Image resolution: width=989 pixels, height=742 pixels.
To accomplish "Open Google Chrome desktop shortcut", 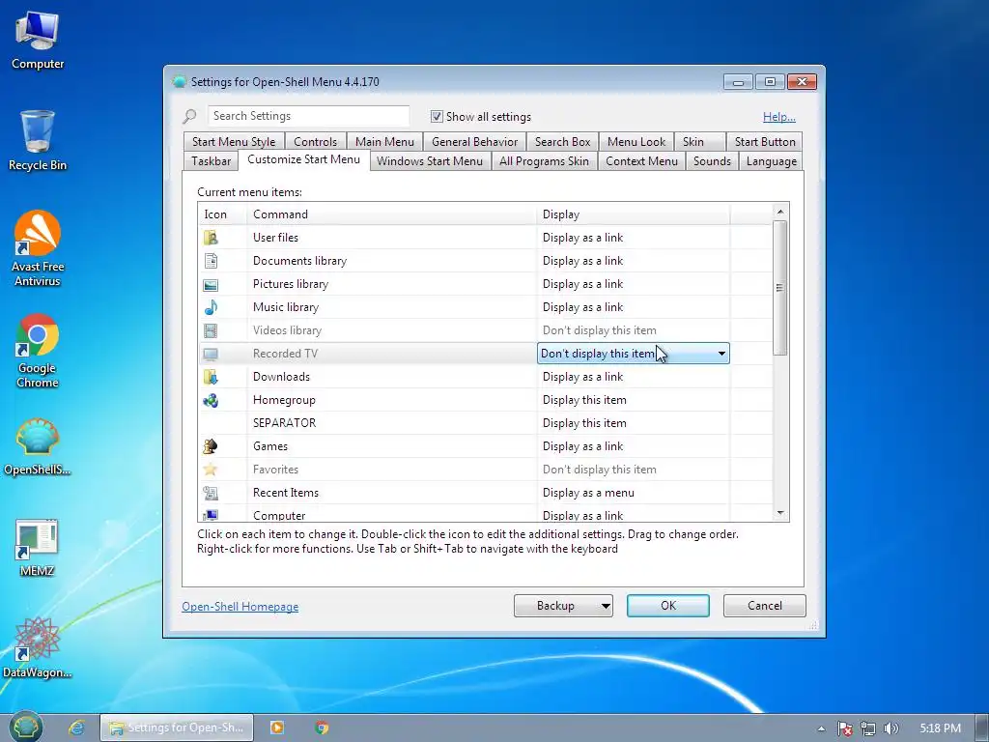I will point(38,351).
